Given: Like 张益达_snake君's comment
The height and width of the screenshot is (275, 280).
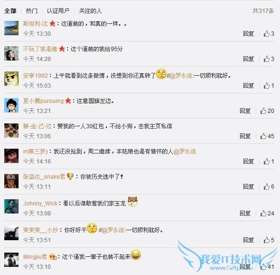Looking at the screenshot, I should tap(269, 186).
